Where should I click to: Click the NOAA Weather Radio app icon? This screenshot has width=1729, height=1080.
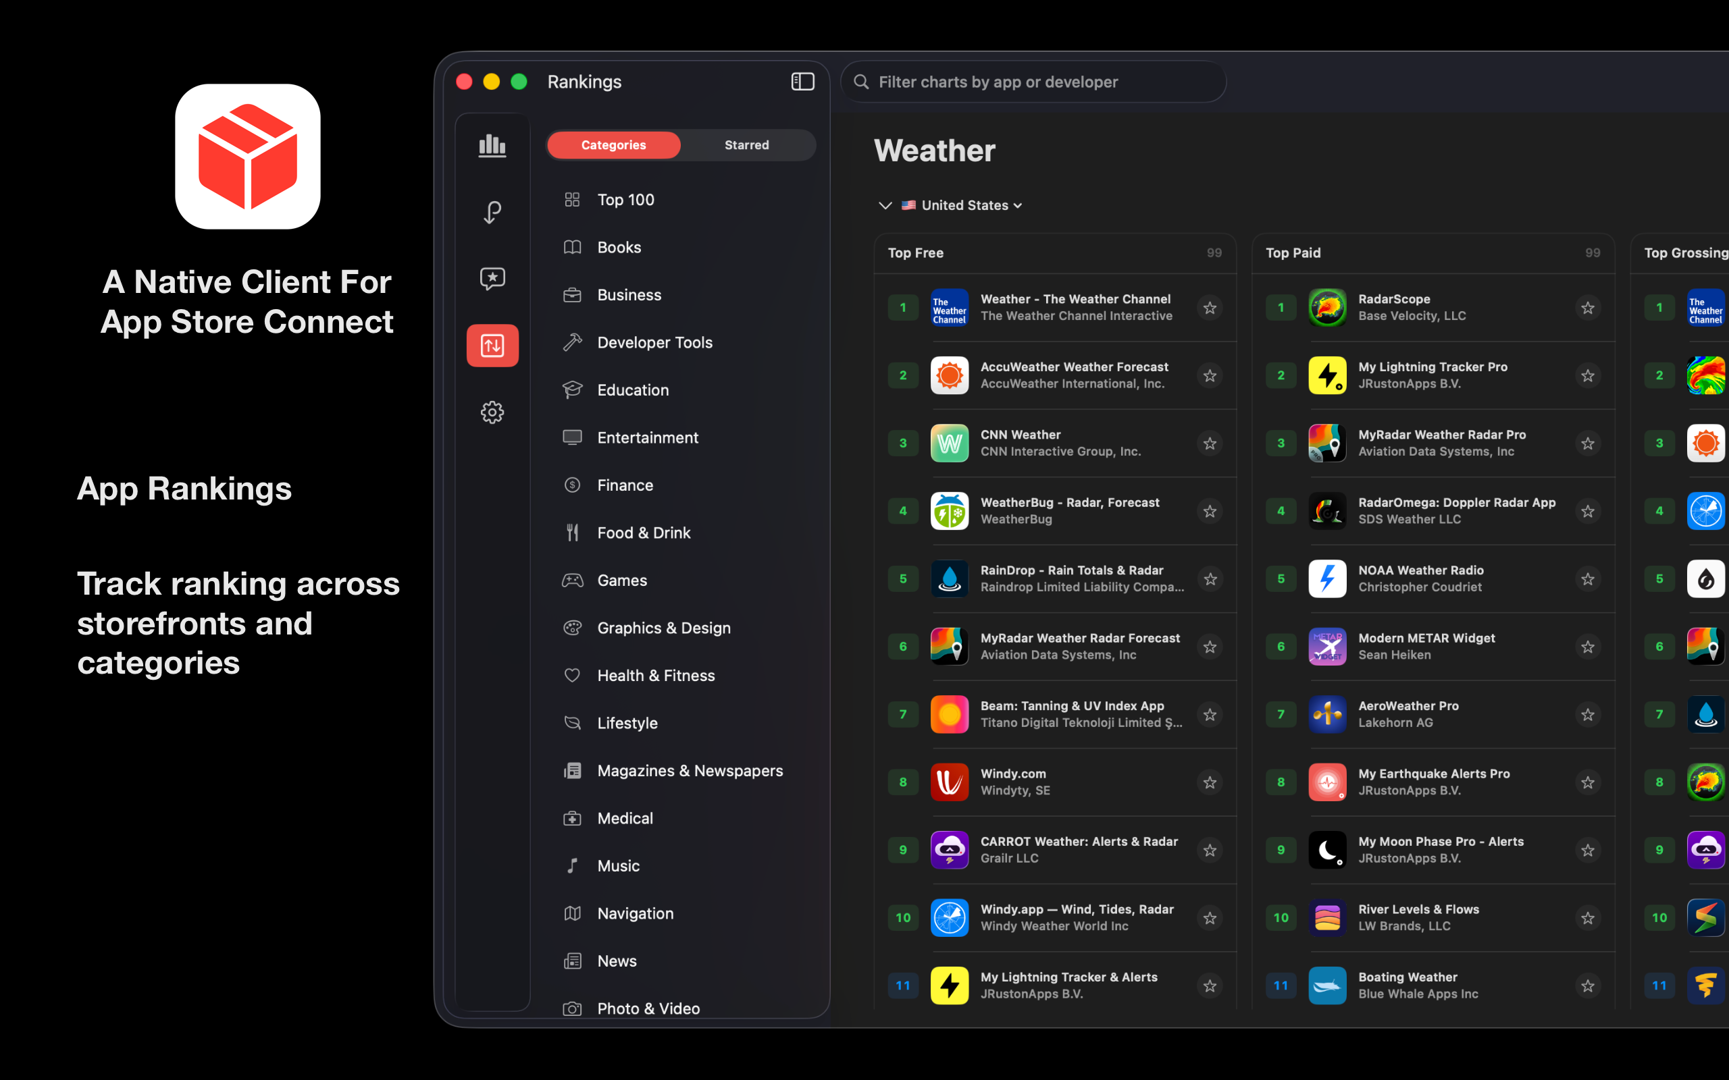[x=1327, y=579]
